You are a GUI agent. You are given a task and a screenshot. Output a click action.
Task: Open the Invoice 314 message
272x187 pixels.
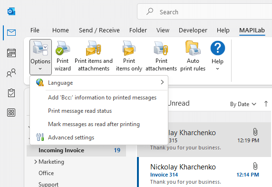(x=204, y=172)
